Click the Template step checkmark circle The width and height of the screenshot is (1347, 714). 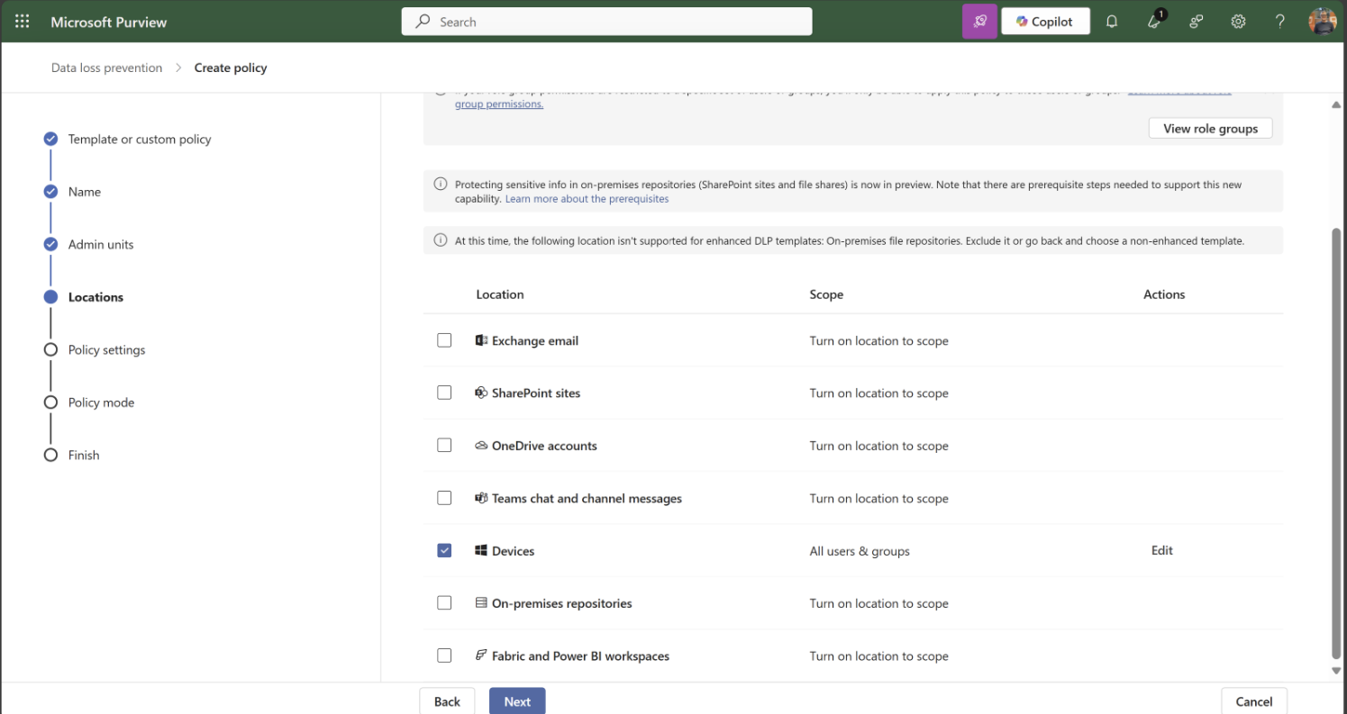(50, 139)
